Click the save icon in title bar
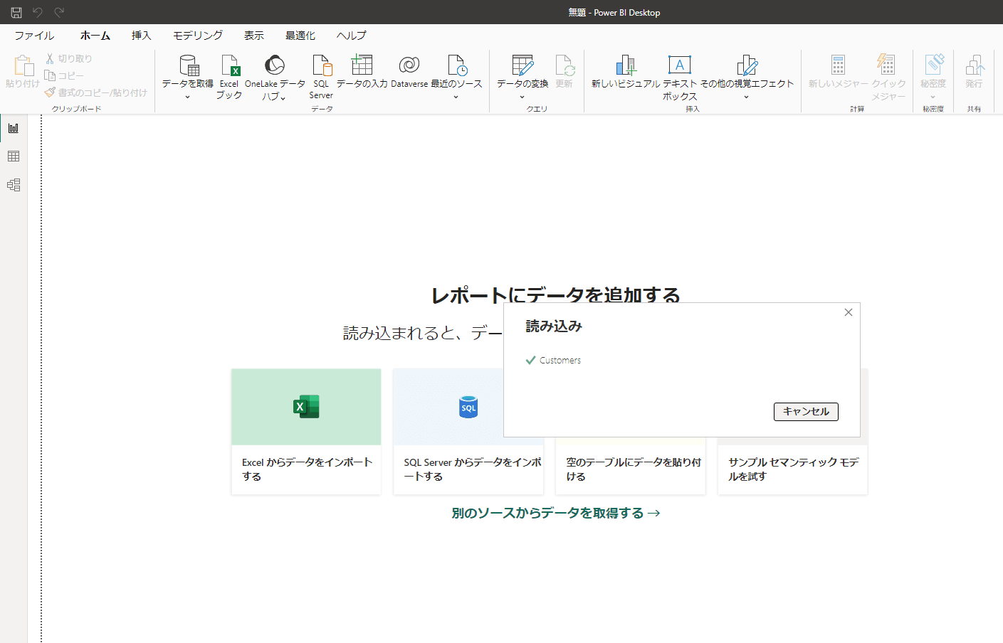 [x=16, y=12]
